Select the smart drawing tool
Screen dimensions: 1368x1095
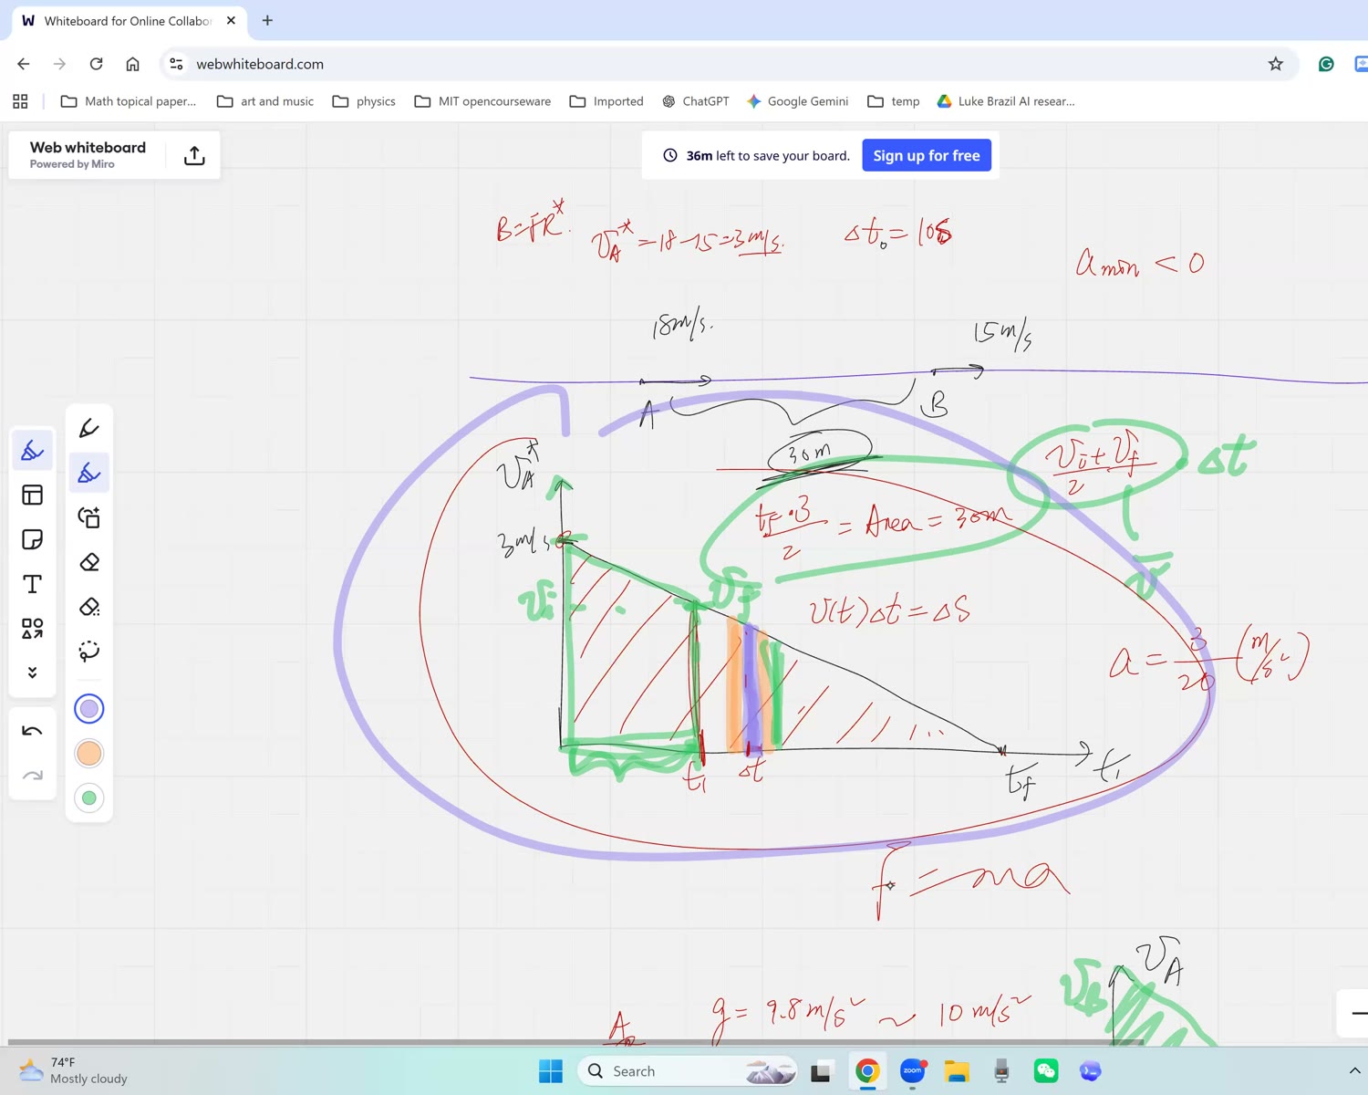89,517
